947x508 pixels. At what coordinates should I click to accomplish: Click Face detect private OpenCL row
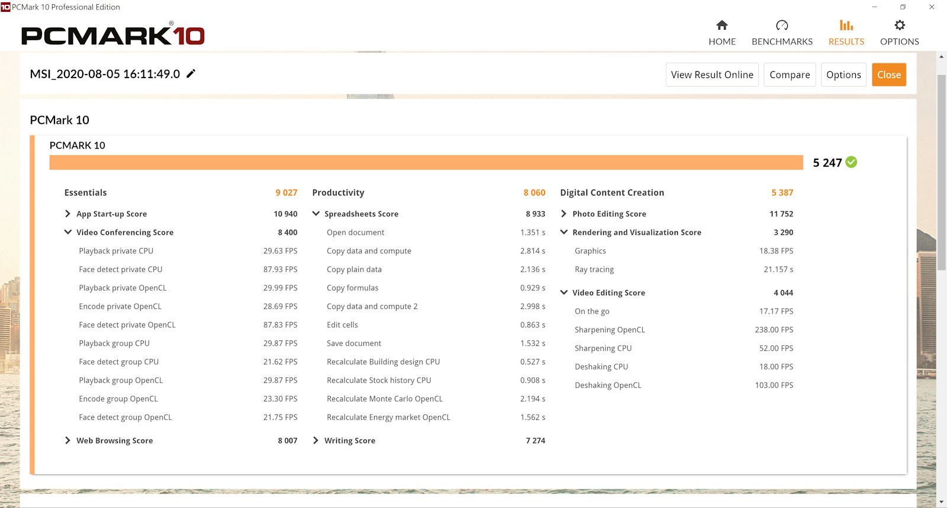188,325
